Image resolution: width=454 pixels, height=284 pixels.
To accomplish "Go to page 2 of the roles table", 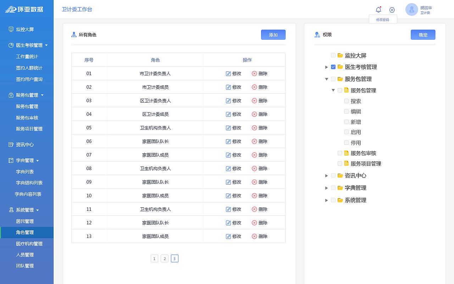I will tap(164, 258).
